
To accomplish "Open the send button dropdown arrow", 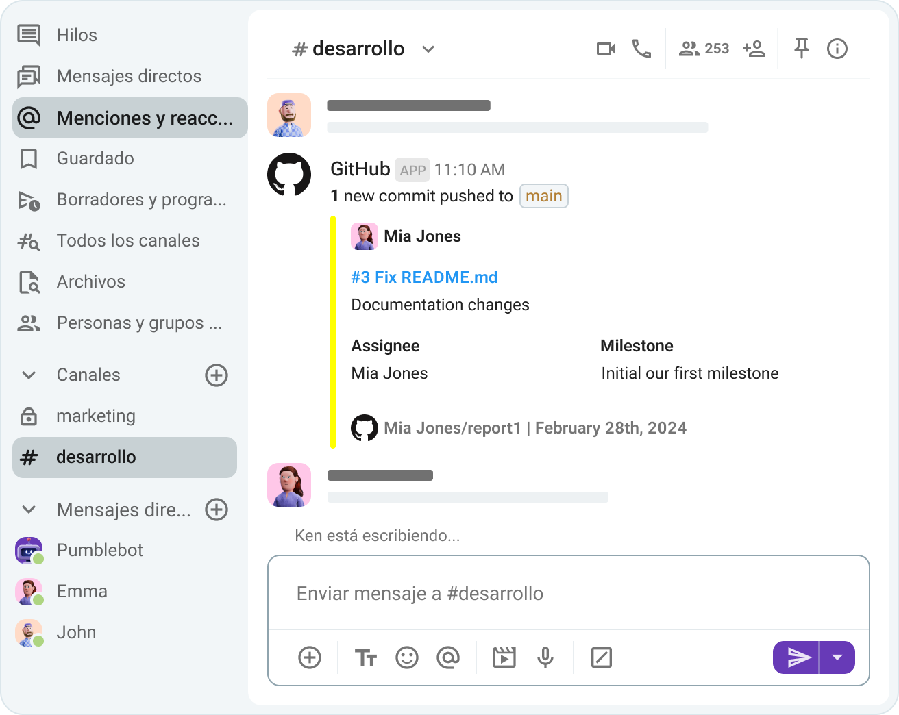I will click(837, 657).
